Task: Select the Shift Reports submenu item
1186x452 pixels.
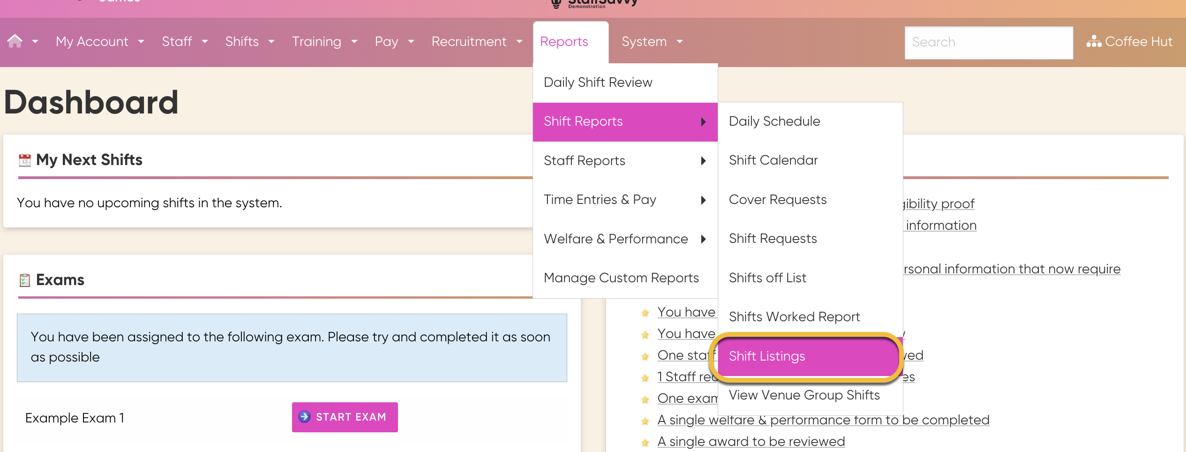Action: (x=625, y=122)
